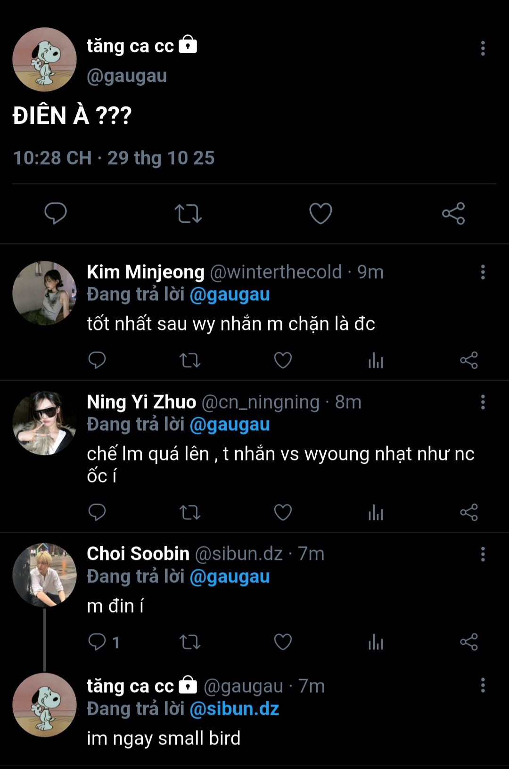This screenshot has width=509, height=769.
Task: Like the main 'ĐIÊN À ???' tweet
Action: pos(320,213)
